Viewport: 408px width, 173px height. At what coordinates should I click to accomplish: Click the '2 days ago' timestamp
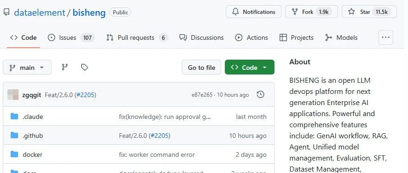pos(251,154)
